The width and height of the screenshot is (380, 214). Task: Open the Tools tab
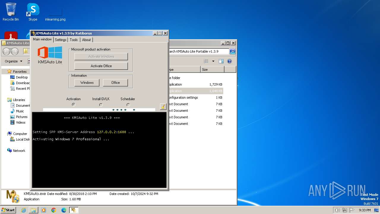tap(74, 40)
